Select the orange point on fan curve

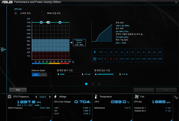pyautogui.click(x=47, y=22)
